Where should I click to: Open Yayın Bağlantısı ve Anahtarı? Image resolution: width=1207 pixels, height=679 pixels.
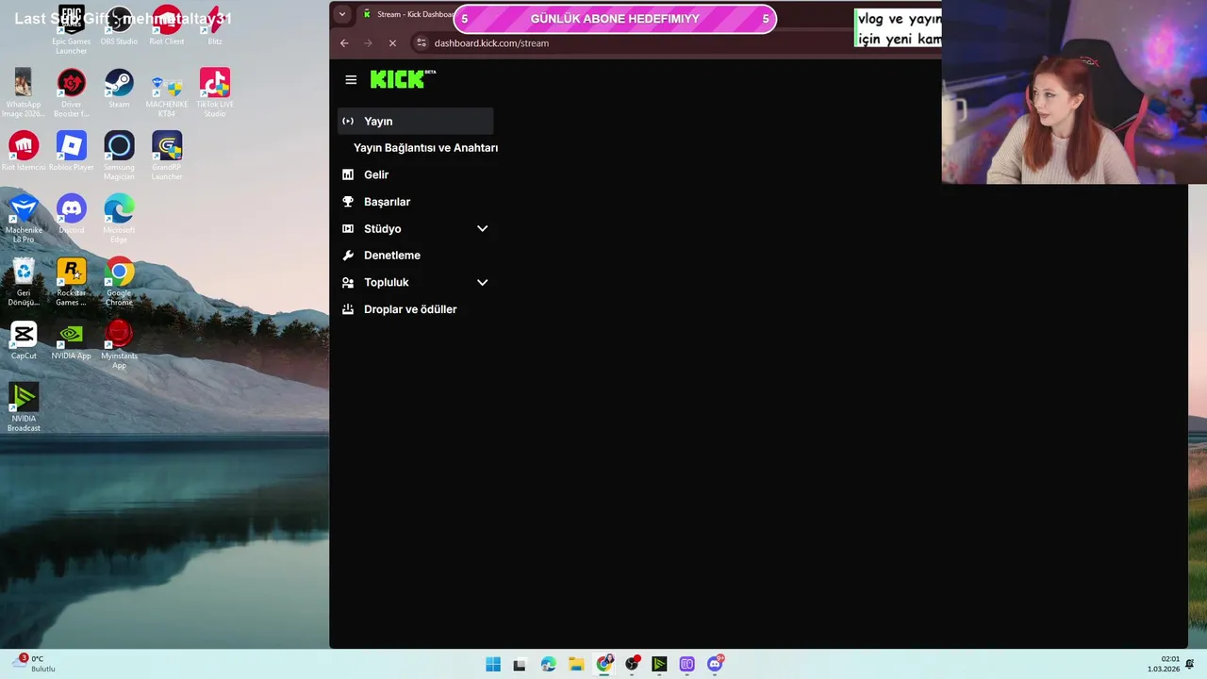425,148
